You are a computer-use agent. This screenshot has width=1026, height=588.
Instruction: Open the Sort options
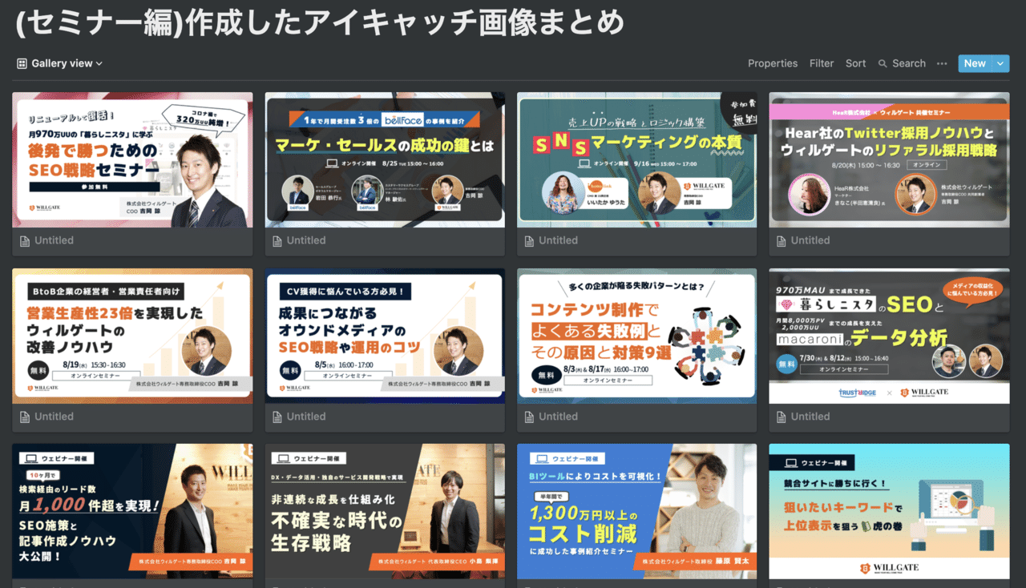pos(855,63)
